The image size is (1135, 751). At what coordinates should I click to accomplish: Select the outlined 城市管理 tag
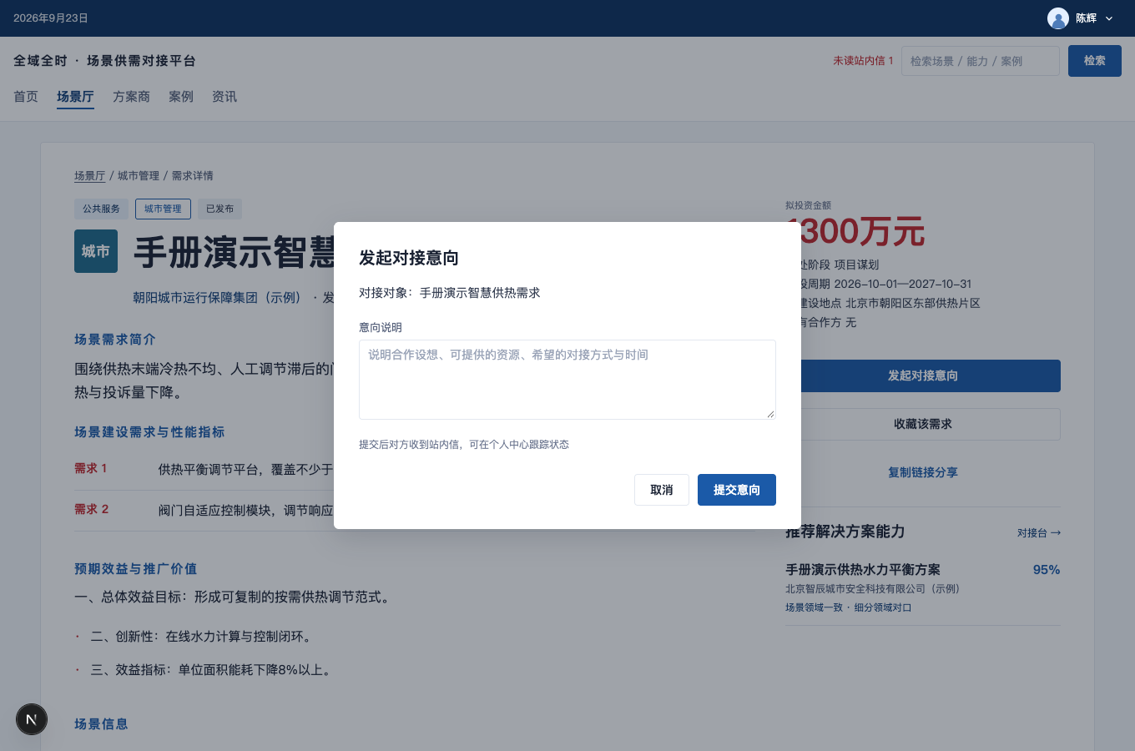point(163,209)
